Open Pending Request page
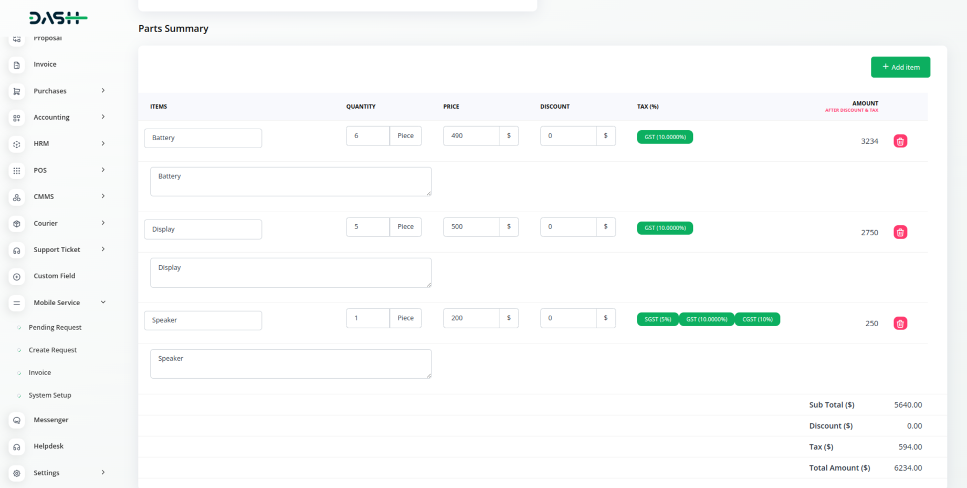 click(55, 327)
